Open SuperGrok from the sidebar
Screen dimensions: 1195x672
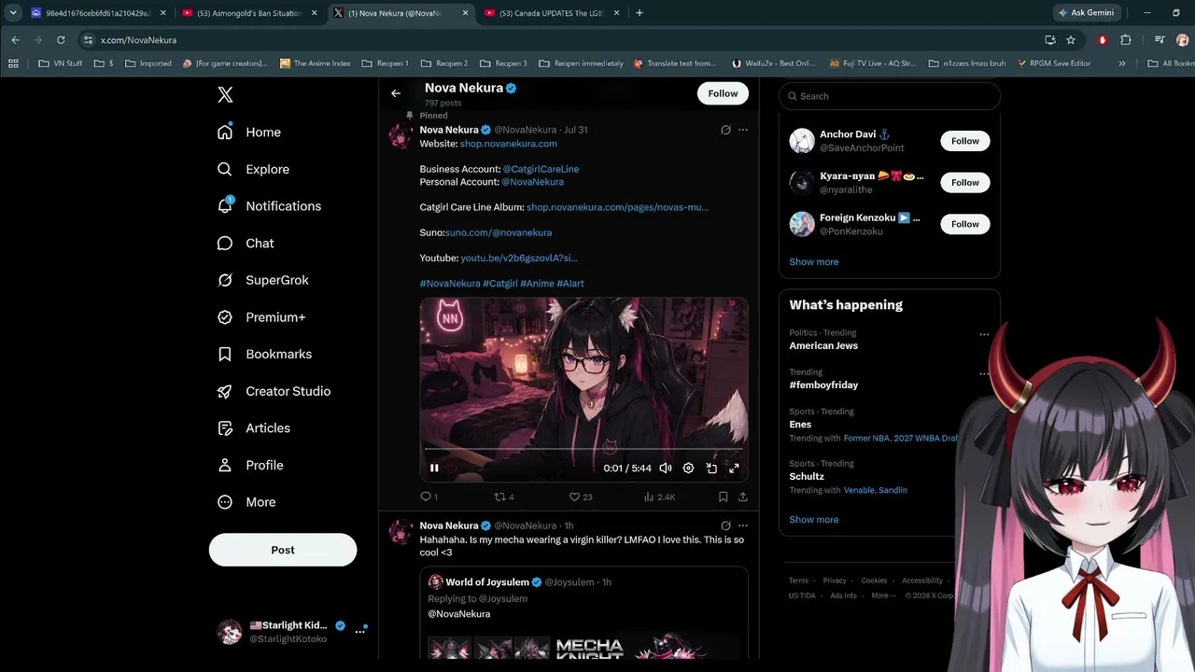point(262,280)
